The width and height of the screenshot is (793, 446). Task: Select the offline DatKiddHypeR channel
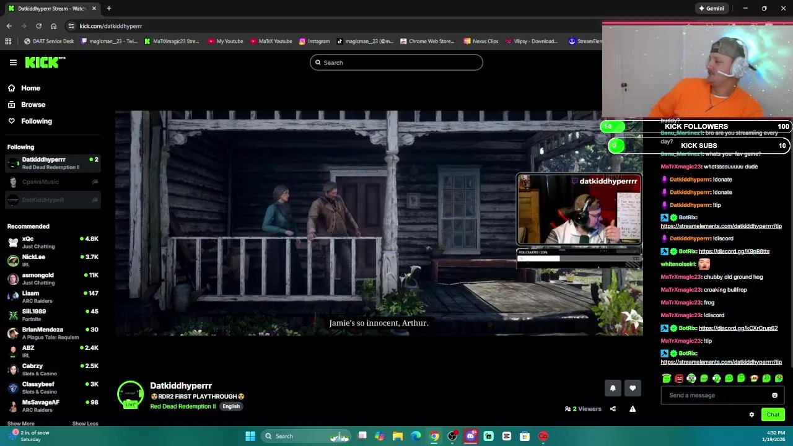[x=53, y=199]
